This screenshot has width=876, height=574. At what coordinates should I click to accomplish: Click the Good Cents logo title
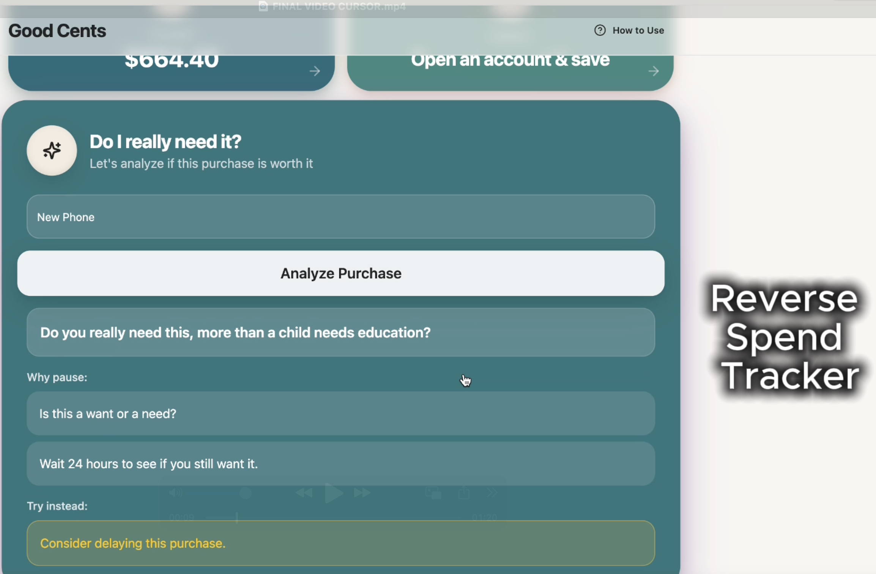[57, 31]
